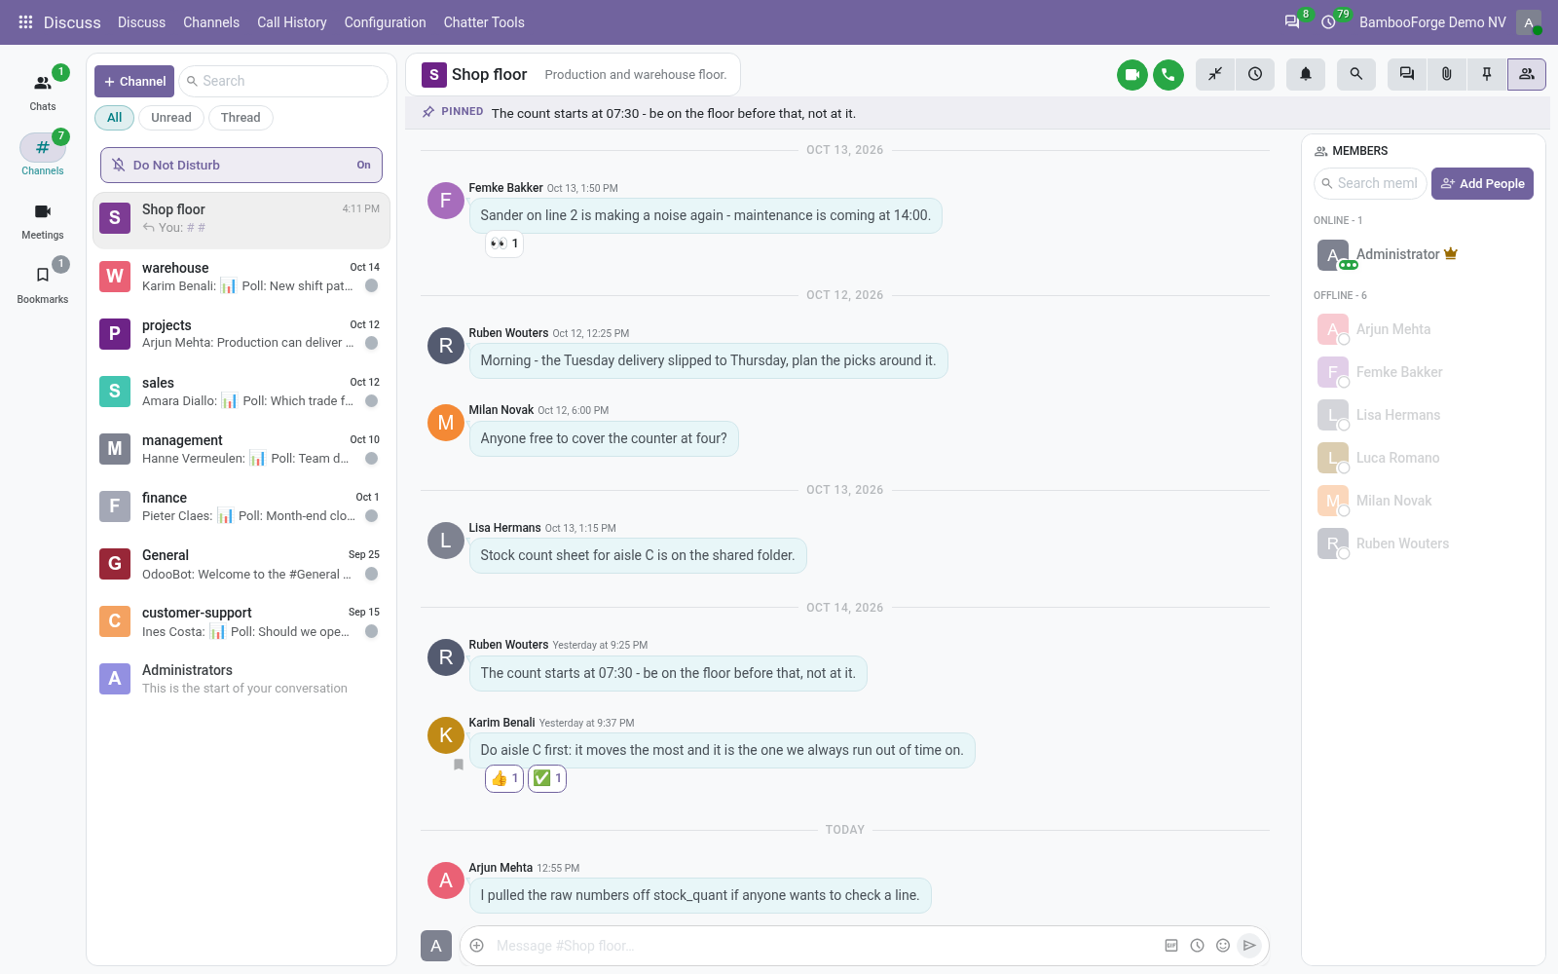
Task: Open the activities clock icon showing 79
Action: coord(1329,21)
